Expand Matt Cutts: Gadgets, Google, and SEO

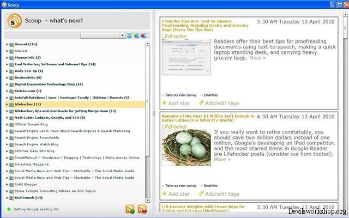click(x=7, y=118)
